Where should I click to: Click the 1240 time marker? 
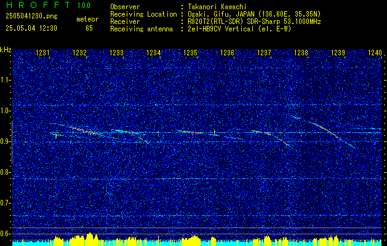coord(375,53)
